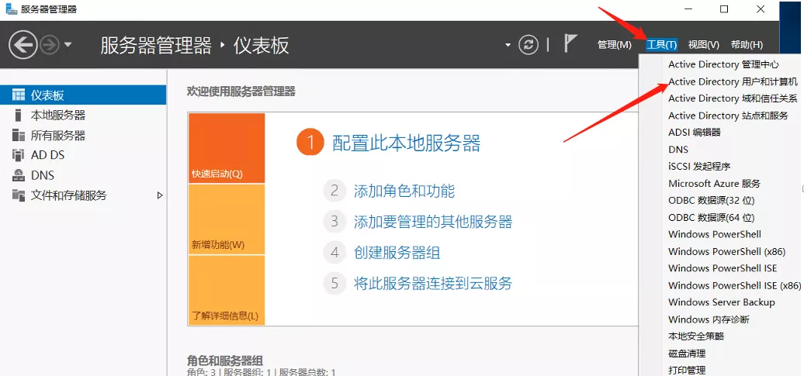Screen dimensions: 804x376
Task: Open the 视图(V) menu
Action: click(x=703, y=45)
